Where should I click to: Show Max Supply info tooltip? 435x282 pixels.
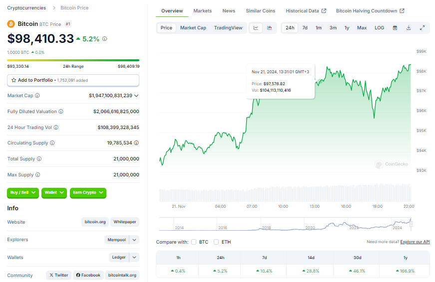pyautogui.click(x=38, y=174)
